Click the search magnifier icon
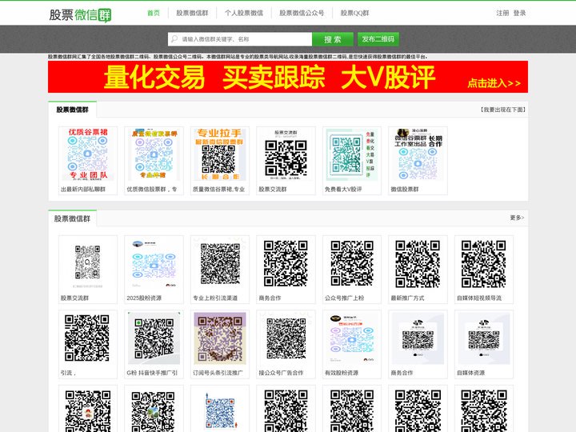 (x=174, y=39)
